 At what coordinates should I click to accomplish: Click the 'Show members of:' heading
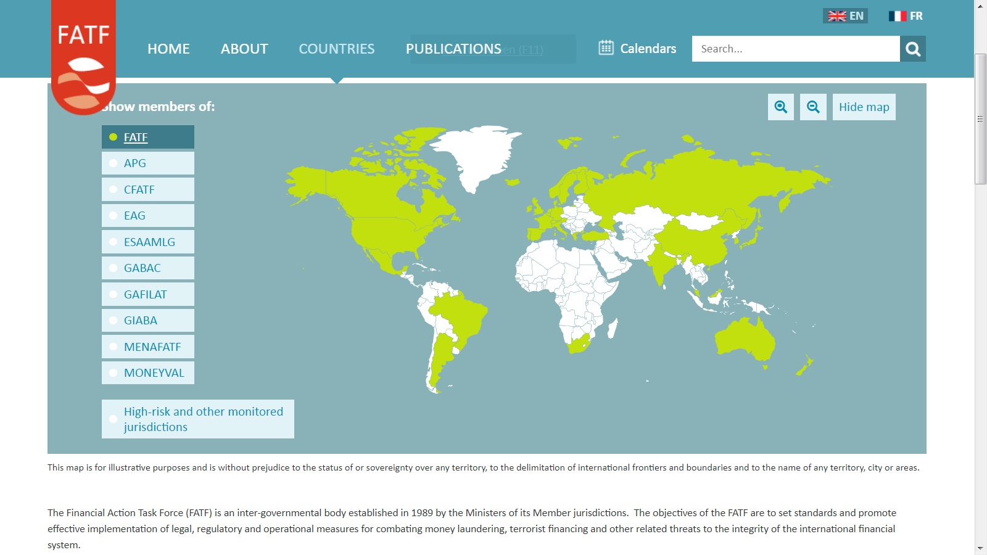[x=159, y=107]
